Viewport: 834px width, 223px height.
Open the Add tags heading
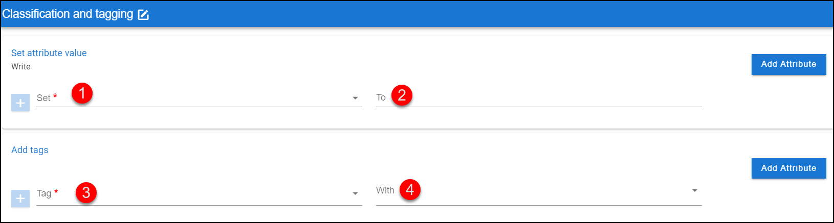tap(30, 150)
